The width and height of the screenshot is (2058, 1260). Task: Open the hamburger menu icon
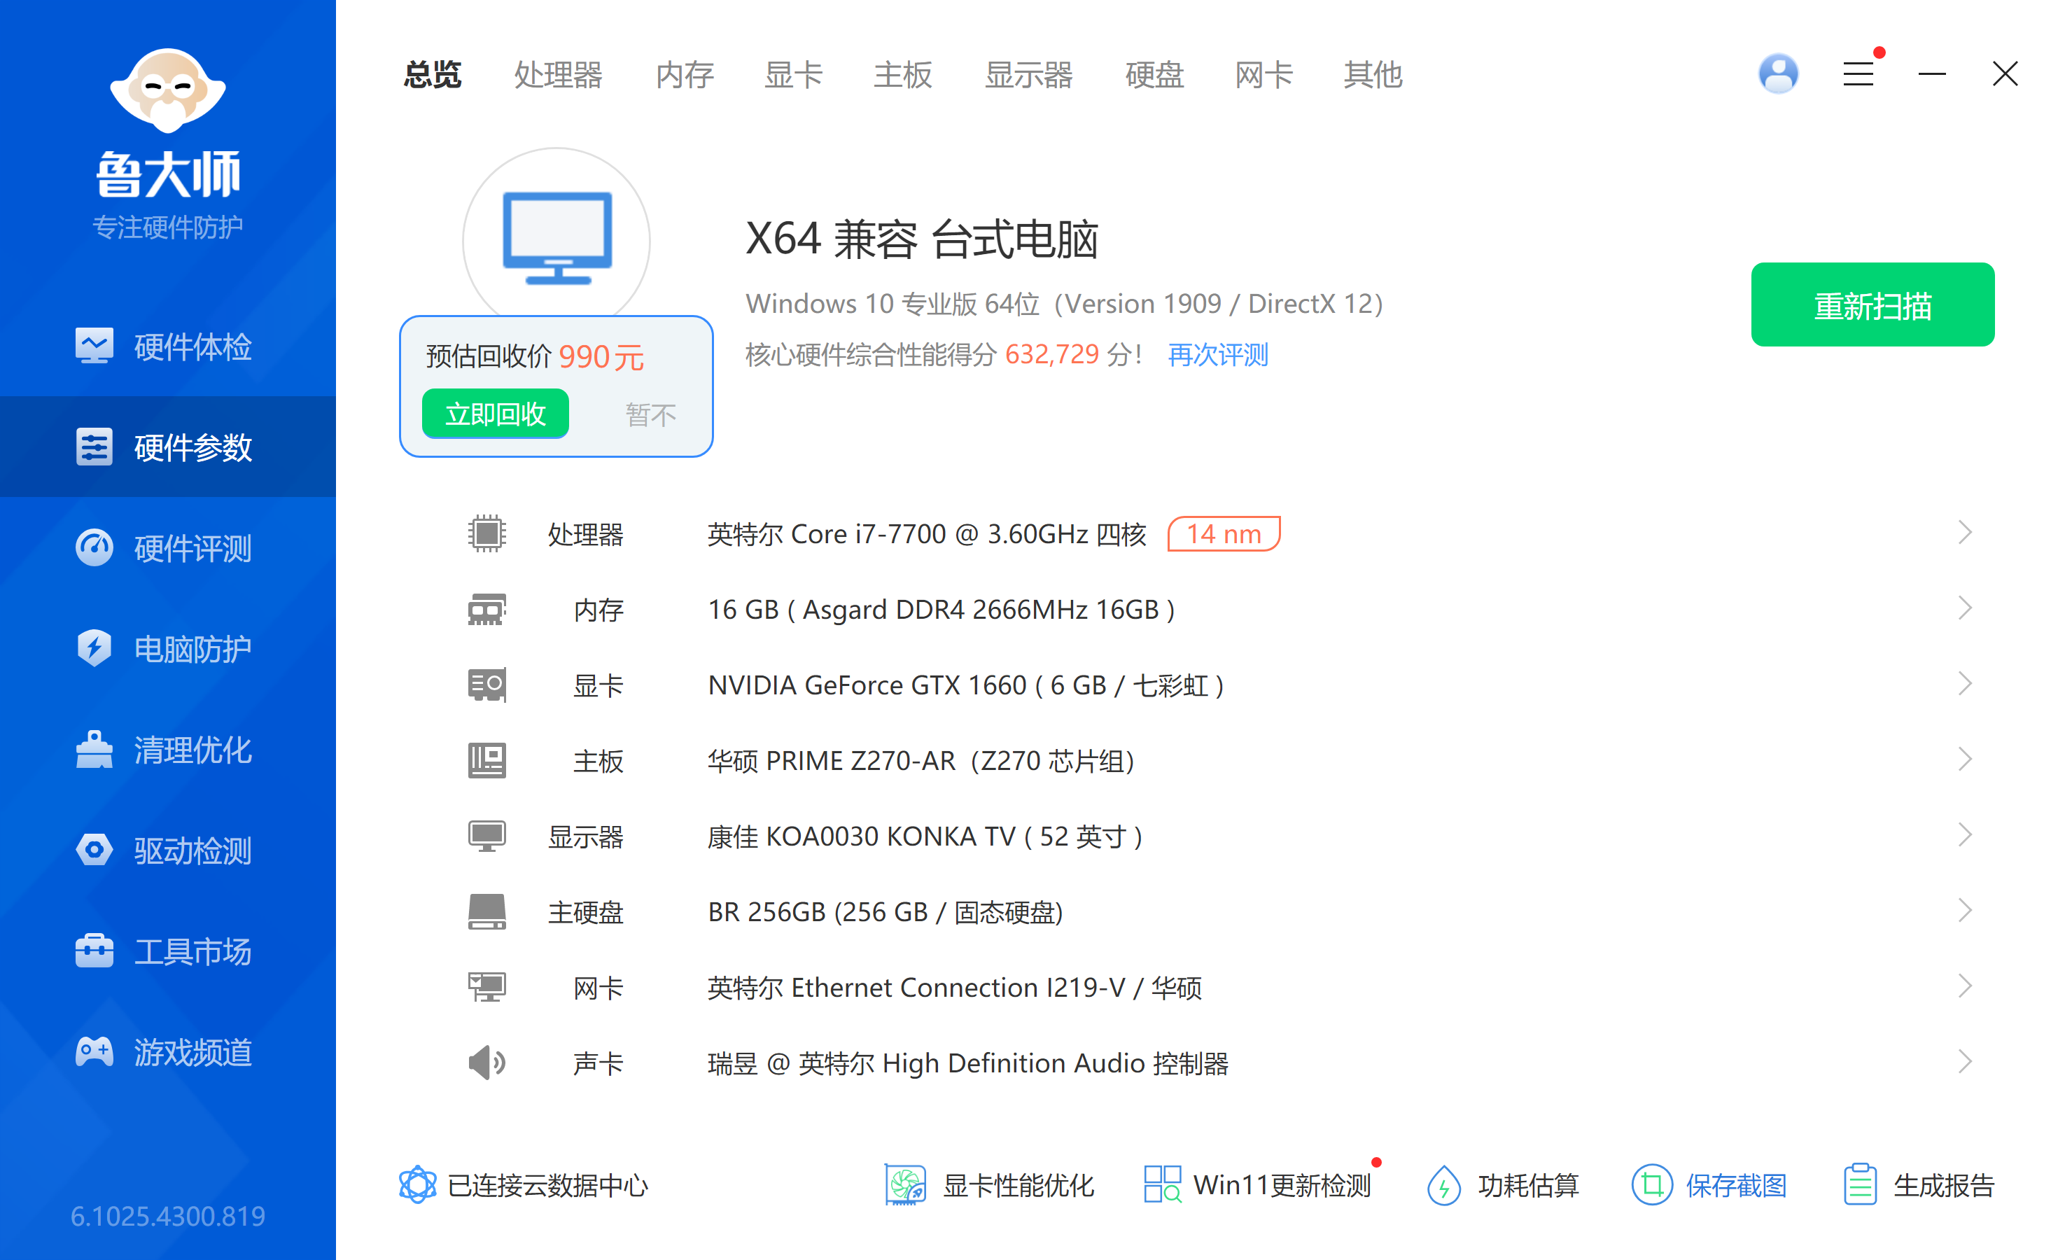(1858, 74)
